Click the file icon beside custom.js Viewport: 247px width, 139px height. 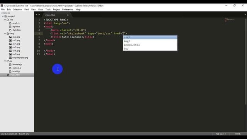[x=10, y=68]
